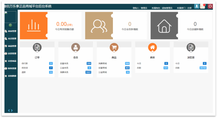
Task: Click the 0.00(0单) sales amount
Action: (64, 24)
